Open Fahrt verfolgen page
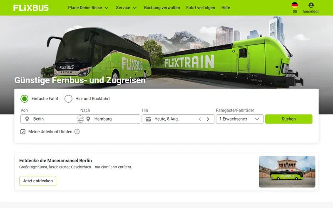 201,7
